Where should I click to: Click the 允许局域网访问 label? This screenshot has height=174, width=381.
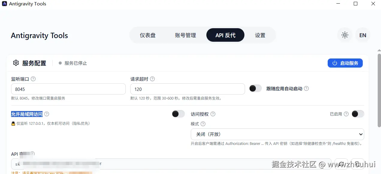pos(27,114)
